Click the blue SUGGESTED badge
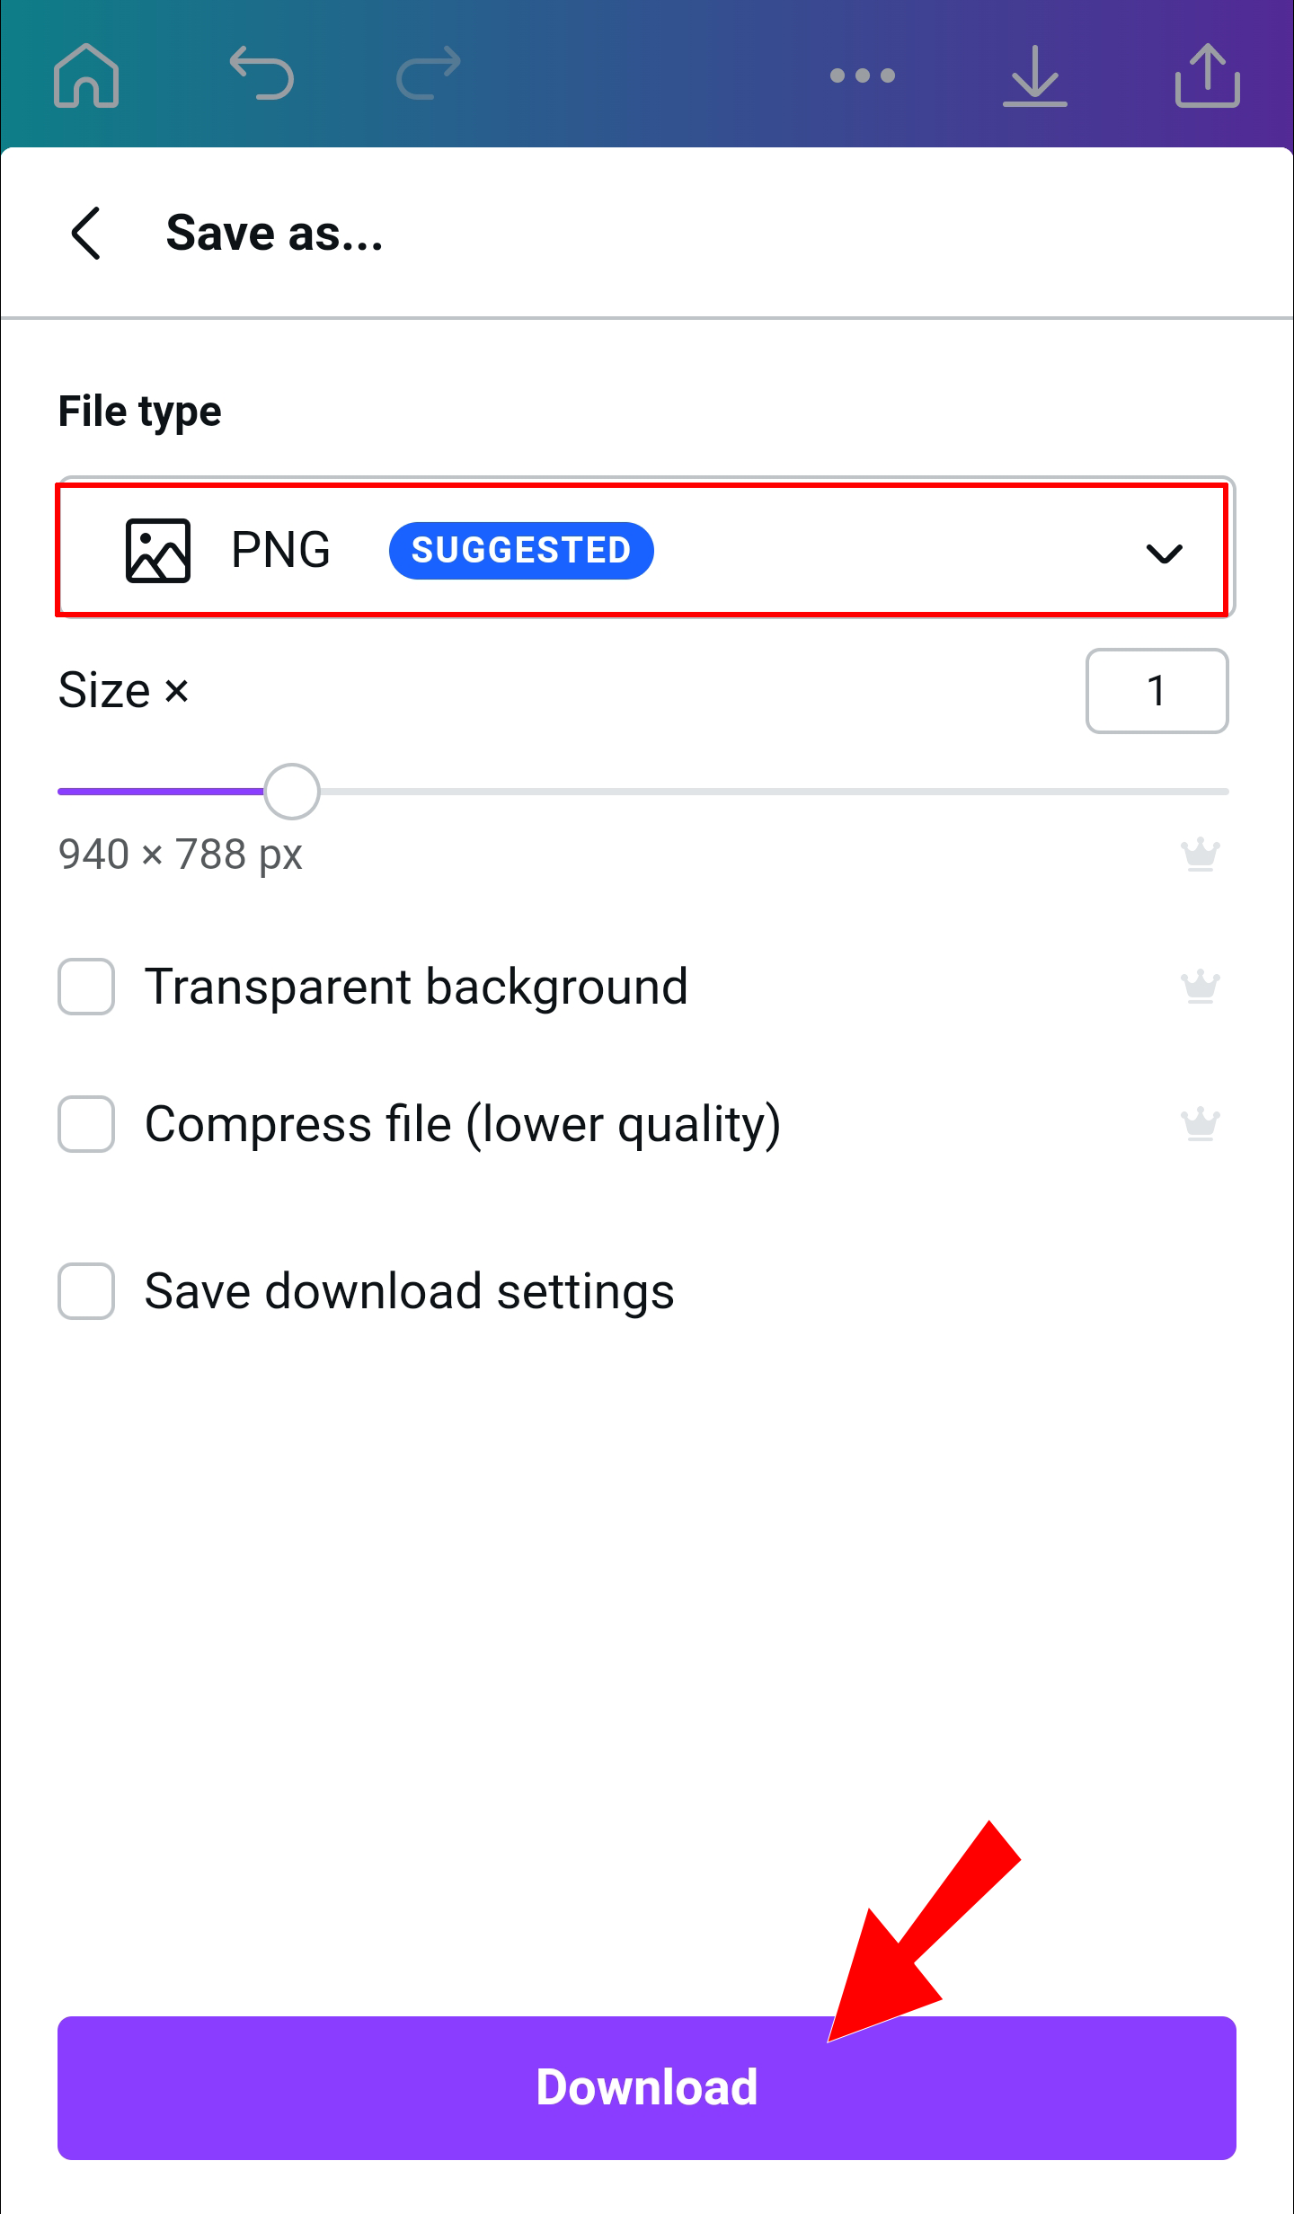 521,551
